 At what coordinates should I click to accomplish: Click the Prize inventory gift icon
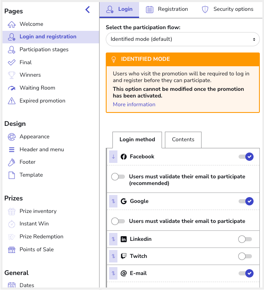12,211
